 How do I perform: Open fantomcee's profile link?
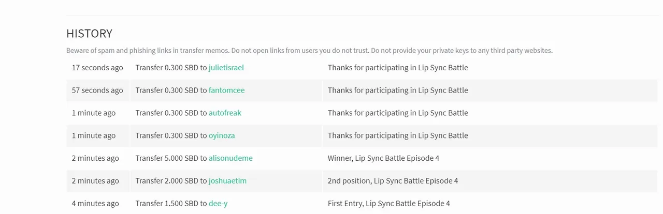227,90
